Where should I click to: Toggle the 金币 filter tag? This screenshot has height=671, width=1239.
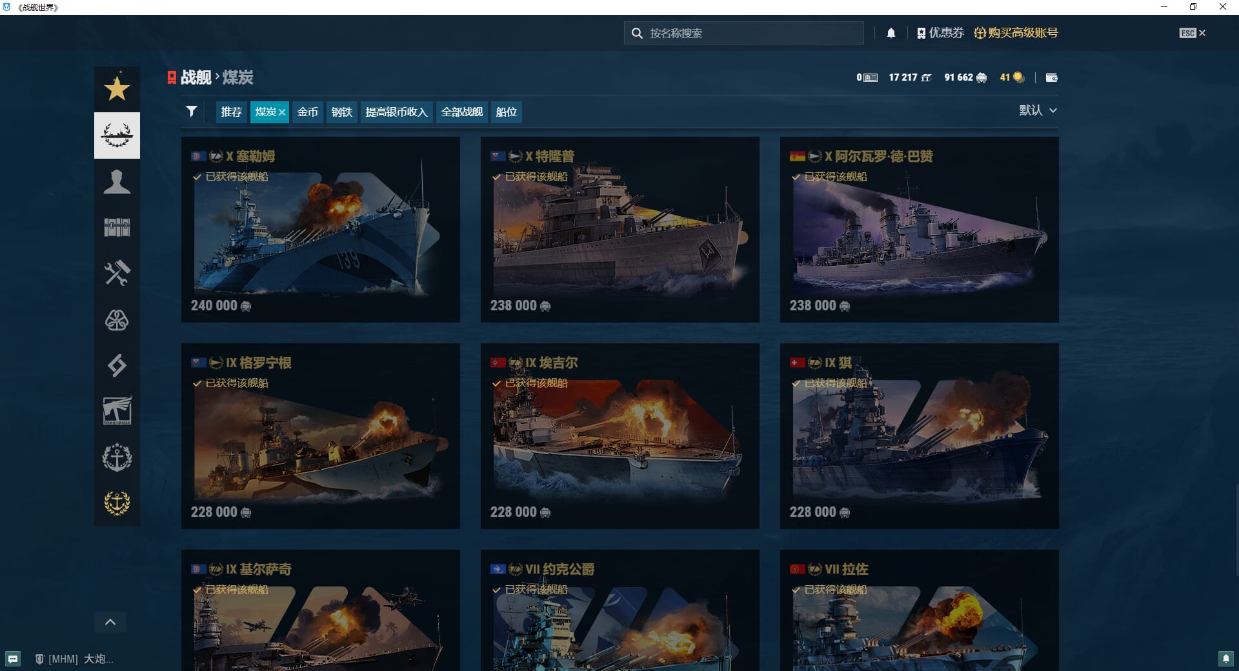(x=307, y=112)
